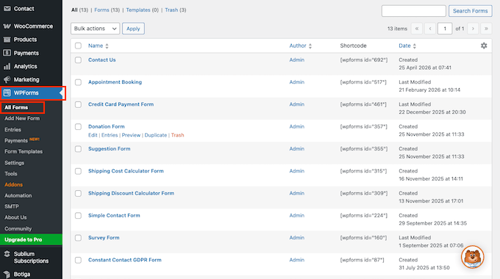Click the Marketing megaphone icon
The width and height of the screenshot is (500, 279).
[7, 79]
